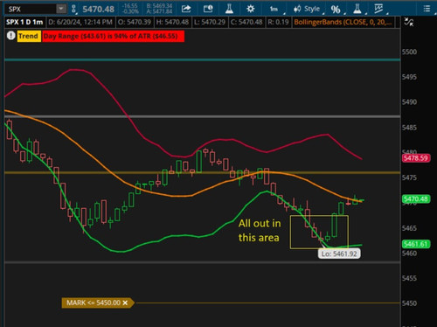This screenshot has width=437, height=327.
Task: Click the BollingerBands study label
Action: click(343, 22)
